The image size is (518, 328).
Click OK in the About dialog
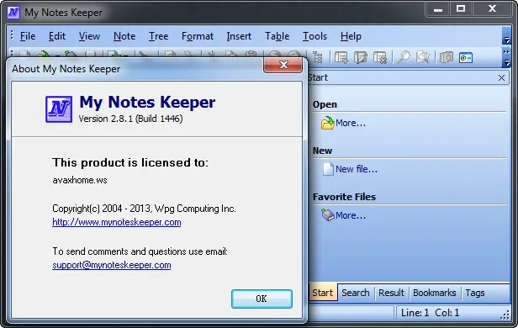pos(262,299)
